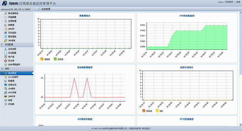Open 日志配置 sidebar item
Image resolution: width=242 pixels, height=131 pixels.
coord(12,53)
